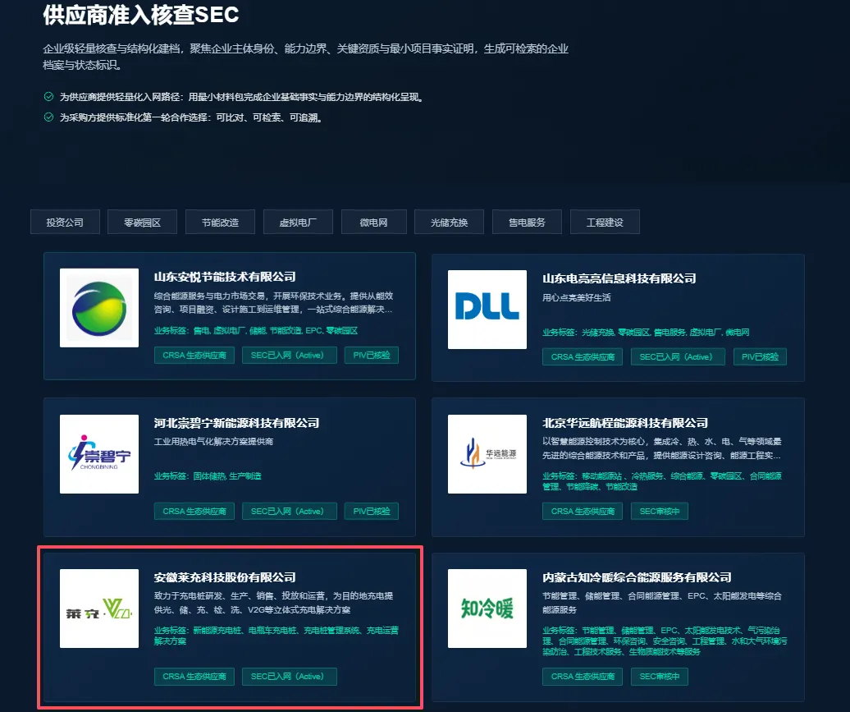Click 安徽莱充科技 description text
The width and height of the screenshot is (850, 712).
[x=274, y=603]
